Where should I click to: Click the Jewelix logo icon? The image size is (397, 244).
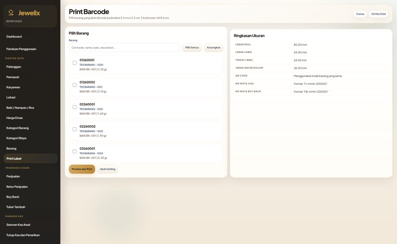click(x=11, y=12)
